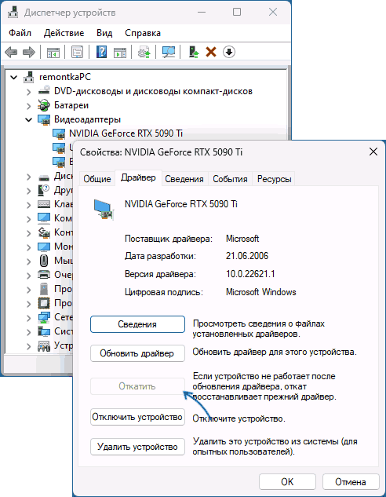Click the mouse category icon
The image size is (386, 497).
tap(44, 261)
